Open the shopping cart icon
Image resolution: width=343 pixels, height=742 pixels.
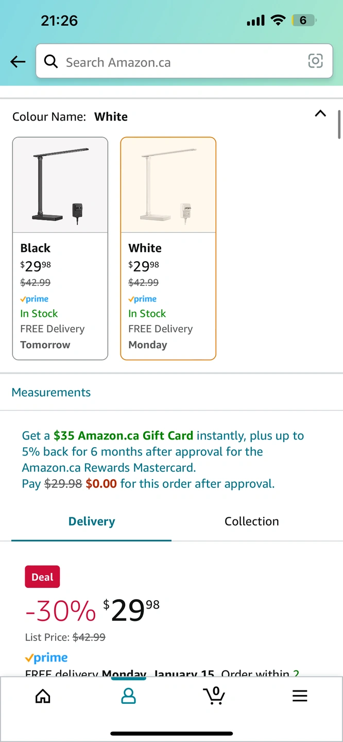coord(214,696)
